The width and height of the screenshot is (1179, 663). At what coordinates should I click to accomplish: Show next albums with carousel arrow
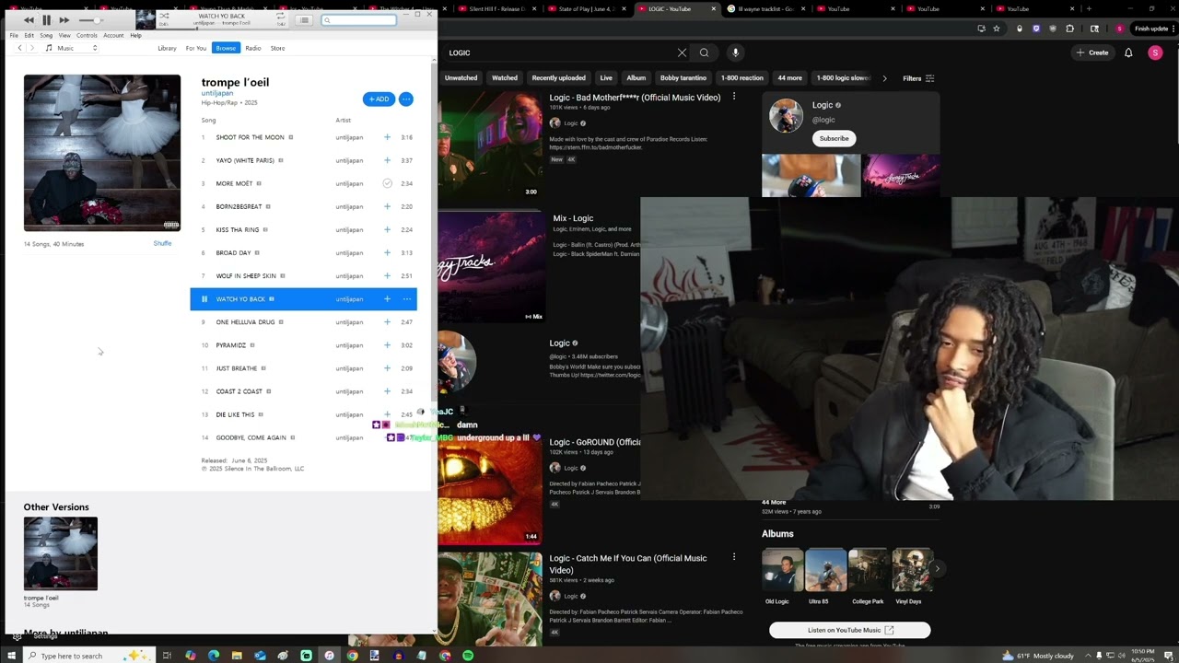coord(937,569)
